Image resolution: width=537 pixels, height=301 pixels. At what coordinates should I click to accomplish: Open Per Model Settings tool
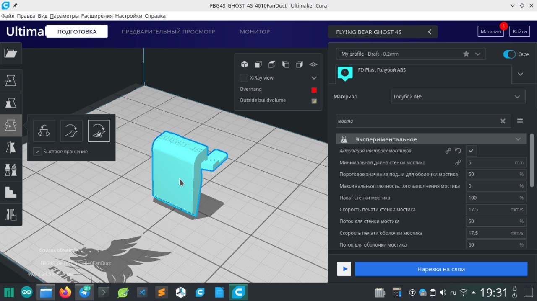[10, 170]
